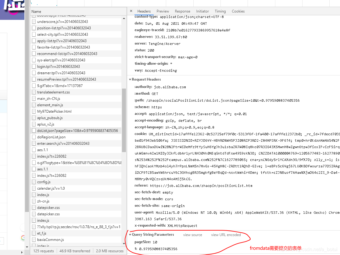This screenshot has height=255, width=340.
Task: Click the view URL encoded link
Action: click(226, 235)
